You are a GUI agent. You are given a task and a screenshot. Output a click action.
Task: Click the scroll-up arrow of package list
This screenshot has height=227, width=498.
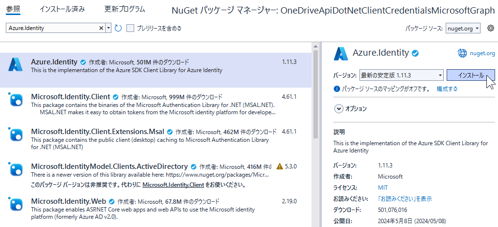[315, 46]
